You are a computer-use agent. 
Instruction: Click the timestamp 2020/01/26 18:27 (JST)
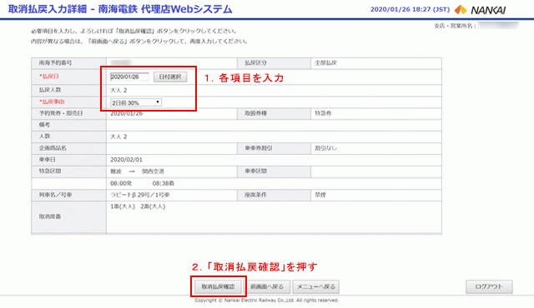[x=410, y=9]
